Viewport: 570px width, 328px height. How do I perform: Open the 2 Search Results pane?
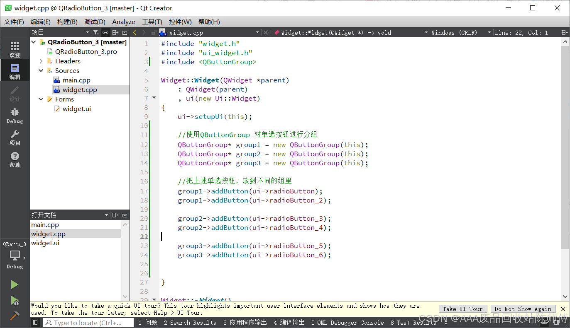(x=190, y=322)
